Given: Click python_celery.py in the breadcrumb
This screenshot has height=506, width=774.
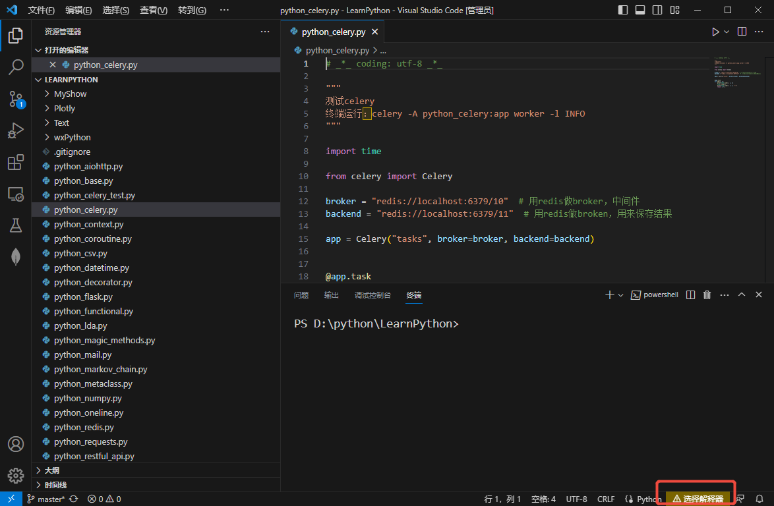Looking at the screenshot, I should tap(337, 50).
